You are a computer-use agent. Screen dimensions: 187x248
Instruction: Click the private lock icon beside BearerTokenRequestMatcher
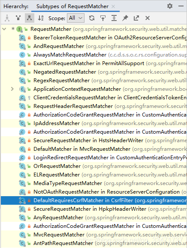[29, 38]
